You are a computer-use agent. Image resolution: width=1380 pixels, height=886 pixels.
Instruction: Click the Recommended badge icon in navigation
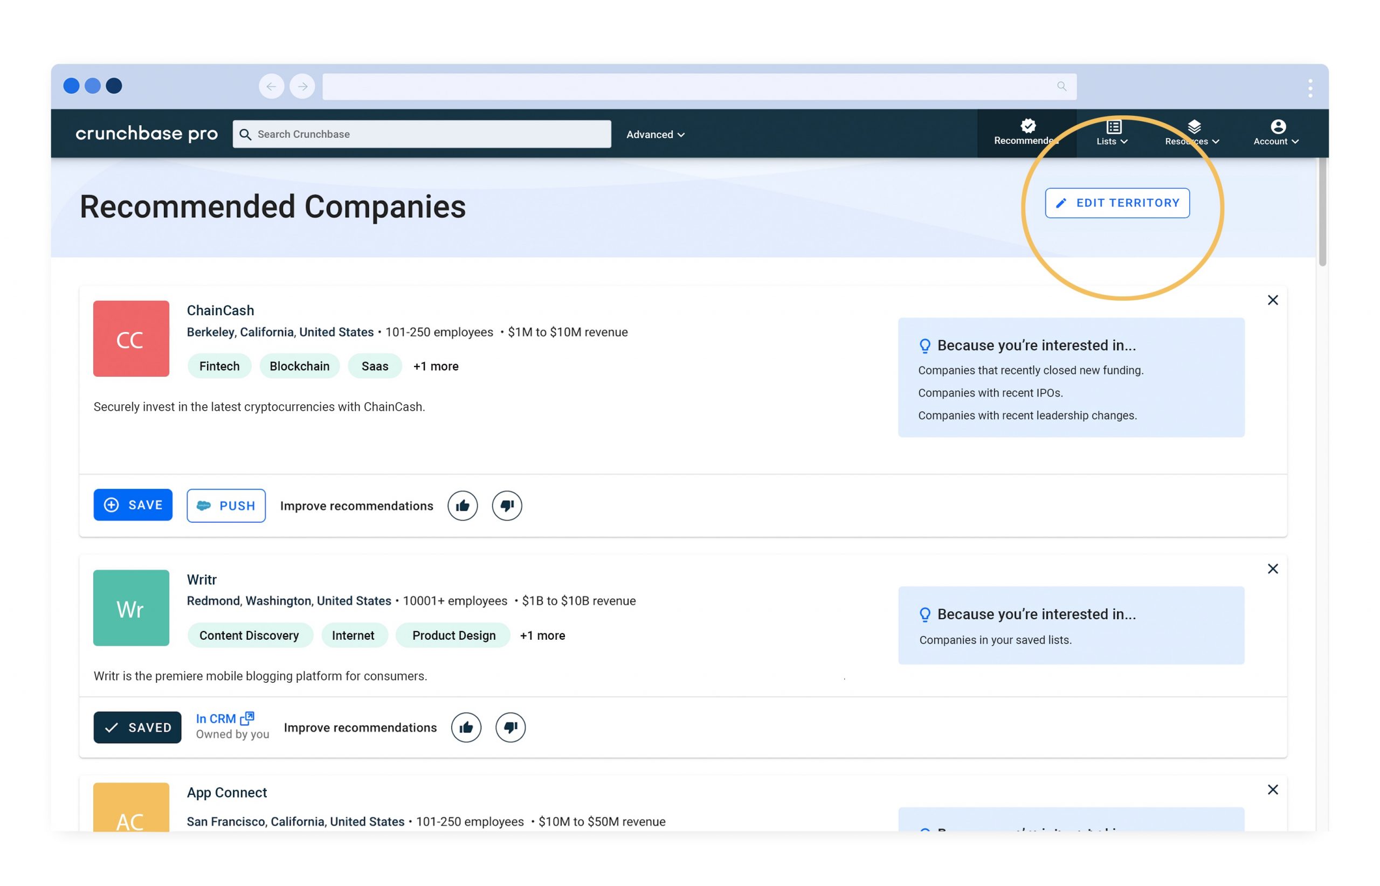tap(1027, 126)
